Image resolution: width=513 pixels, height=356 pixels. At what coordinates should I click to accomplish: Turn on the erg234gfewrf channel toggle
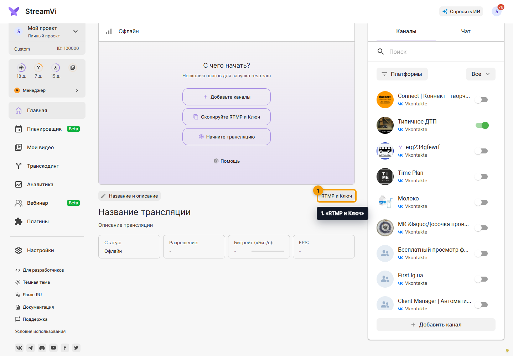[482, 151]
